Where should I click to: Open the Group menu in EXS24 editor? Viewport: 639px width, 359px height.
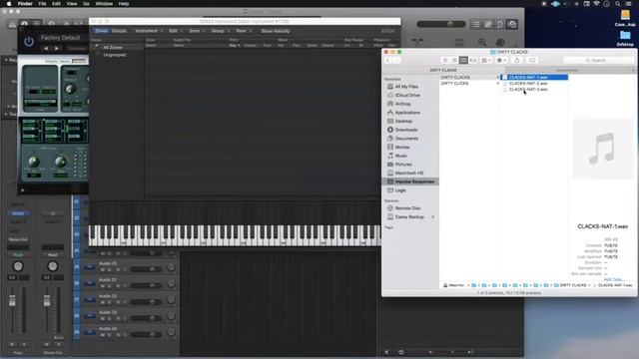point(220,31)
